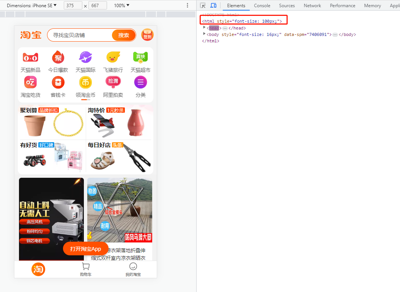
Task: Open the Dimensions iPhone SE dropdown
Action: click(x=31, y=5)
